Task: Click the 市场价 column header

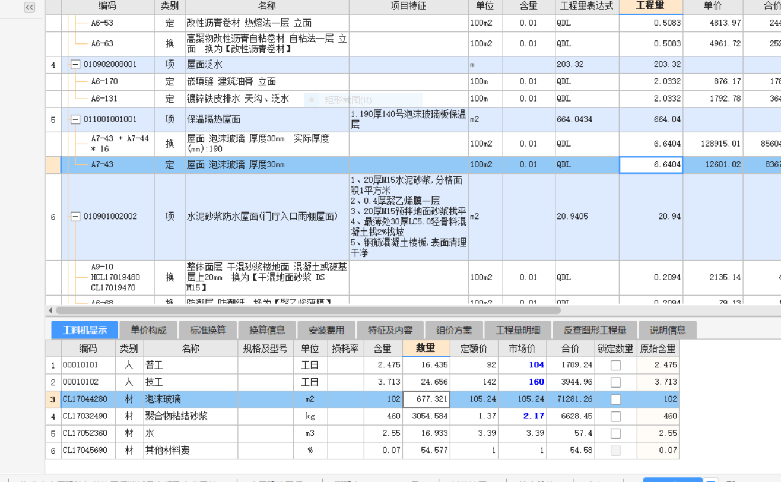Action: [x=522, y=348]
